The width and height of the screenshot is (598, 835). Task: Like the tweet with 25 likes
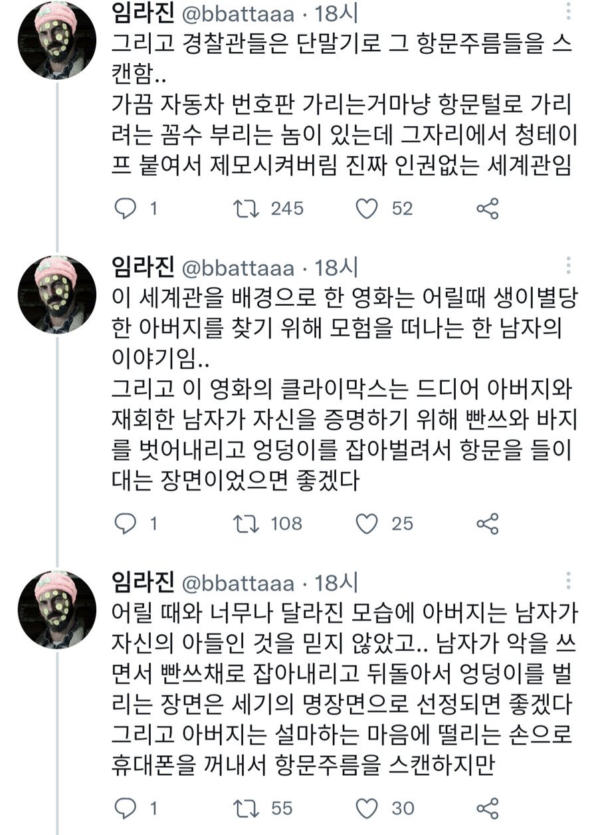pos(367,524)
